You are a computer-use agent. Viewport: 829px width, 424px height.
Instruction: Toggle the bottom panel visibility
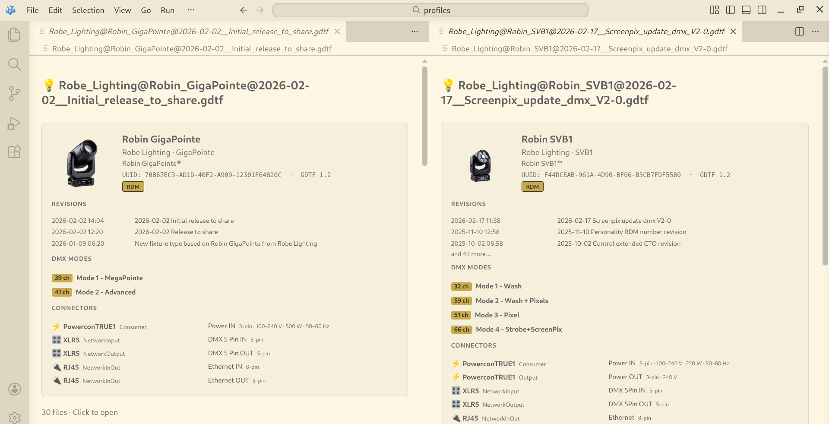[x=746, y=10]
